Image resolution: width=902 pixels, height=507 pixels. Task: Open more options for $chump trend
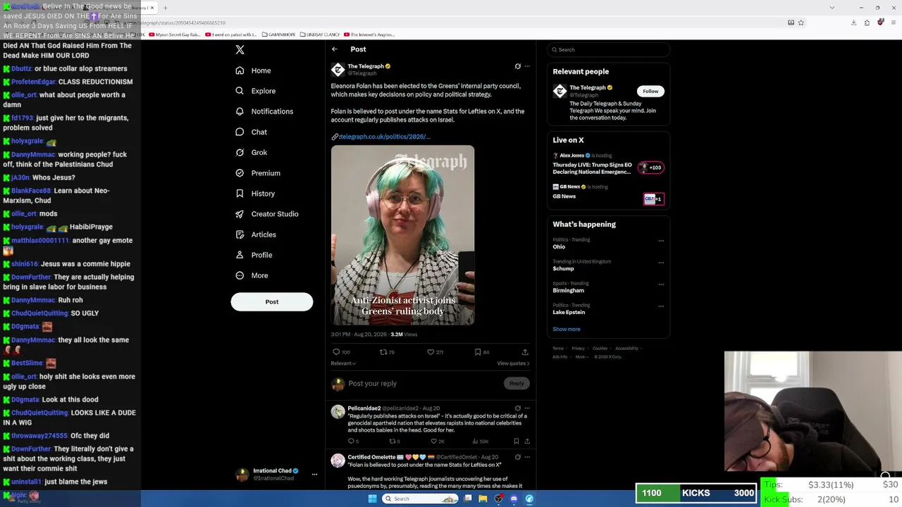pyautogui.click(x=661, y=263)
